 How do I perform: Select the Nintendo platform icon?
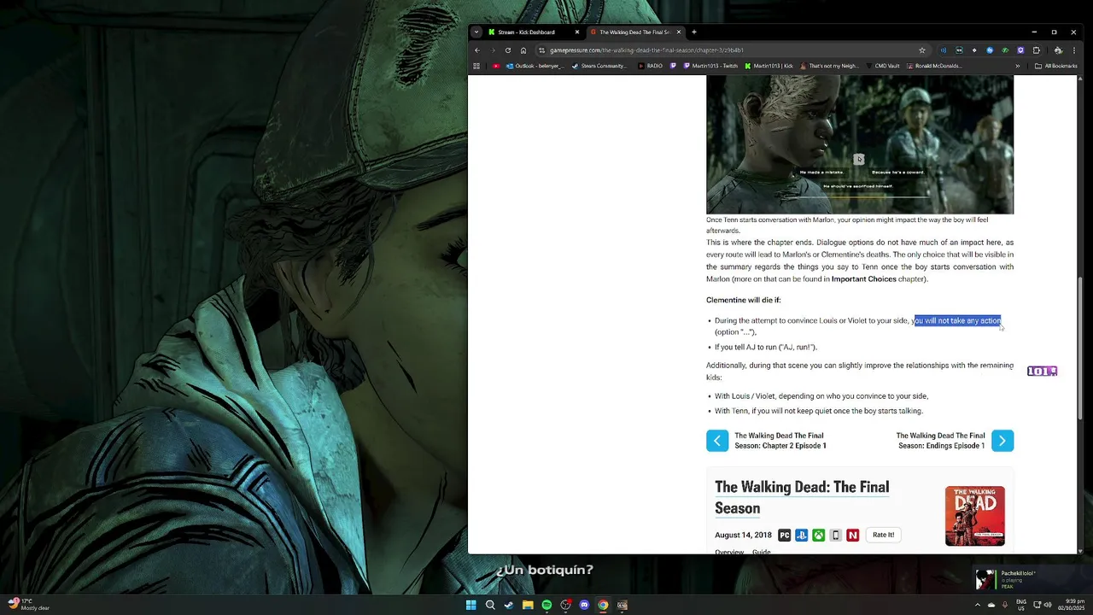pos(852,536)
